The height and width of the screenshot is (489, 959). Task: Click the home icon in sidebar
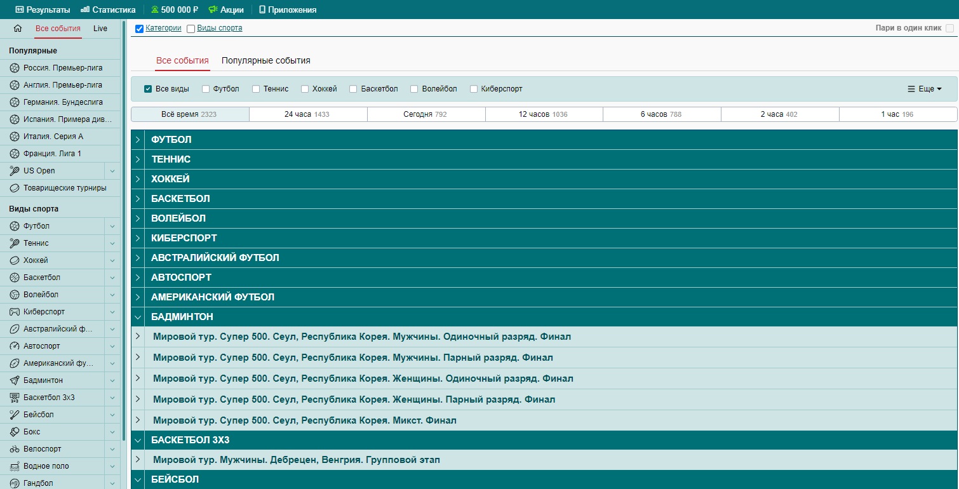[x=18, y=29]
